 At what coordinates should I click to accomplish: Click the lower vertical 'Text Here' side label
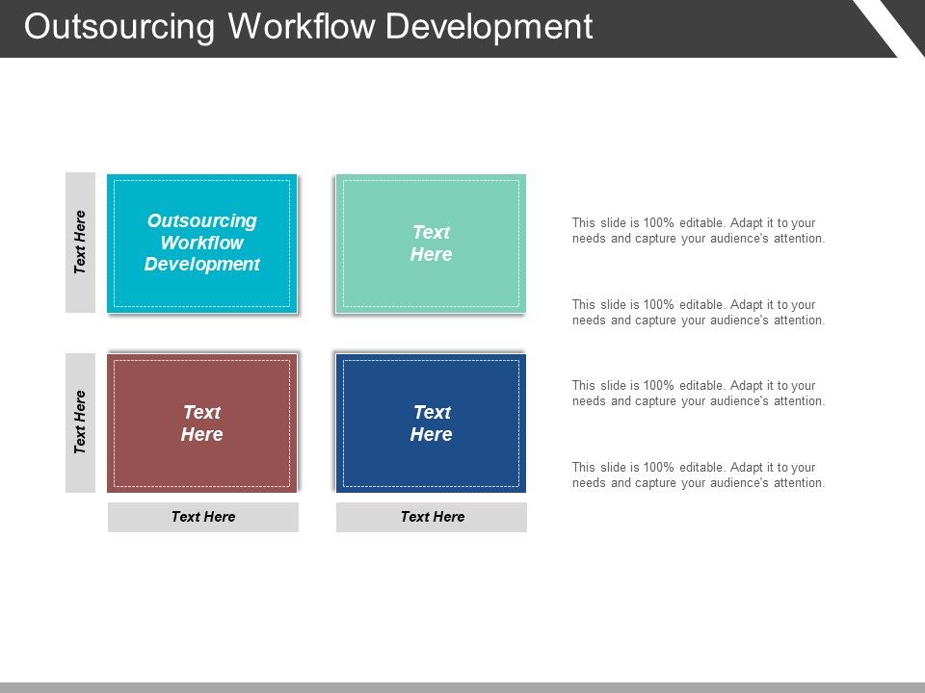(80, 423)
